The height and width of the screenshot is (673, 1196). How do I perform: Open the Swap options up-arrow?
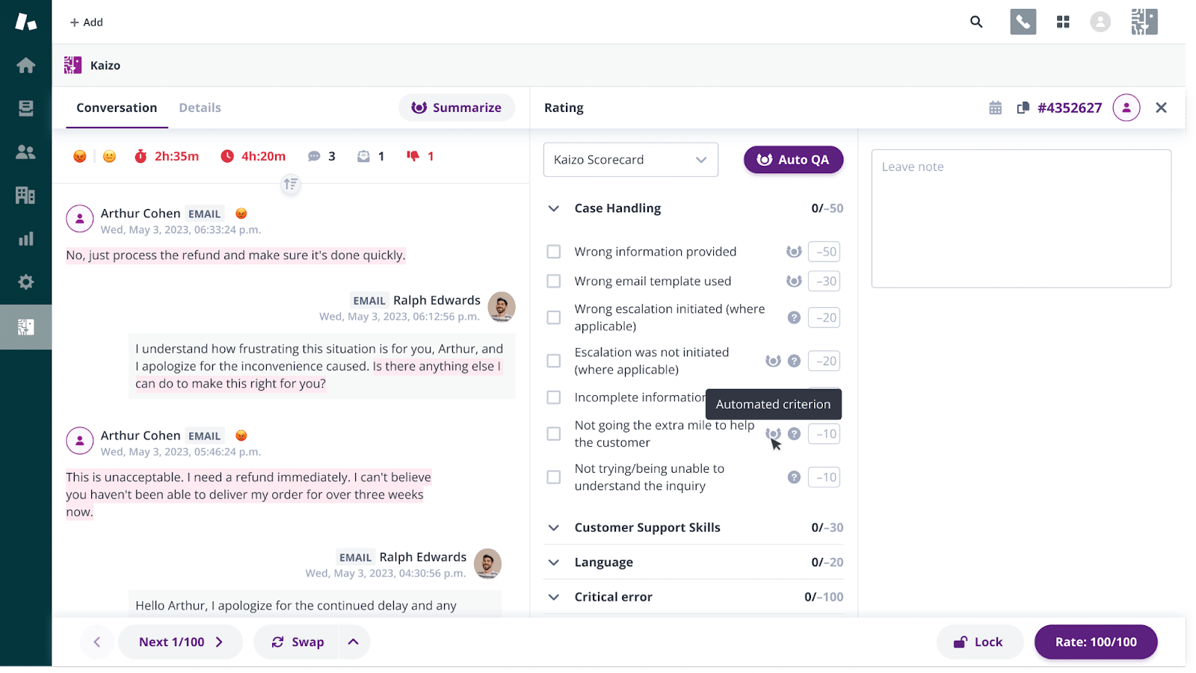coord(354,642)
